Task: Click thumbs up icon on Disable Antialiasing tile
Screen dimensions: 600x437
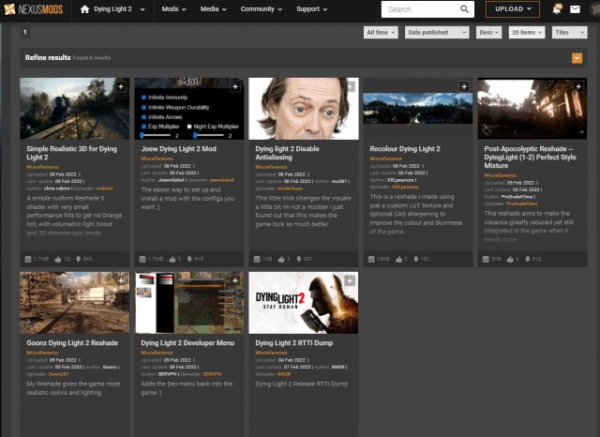Action: [x=281, y=259]
